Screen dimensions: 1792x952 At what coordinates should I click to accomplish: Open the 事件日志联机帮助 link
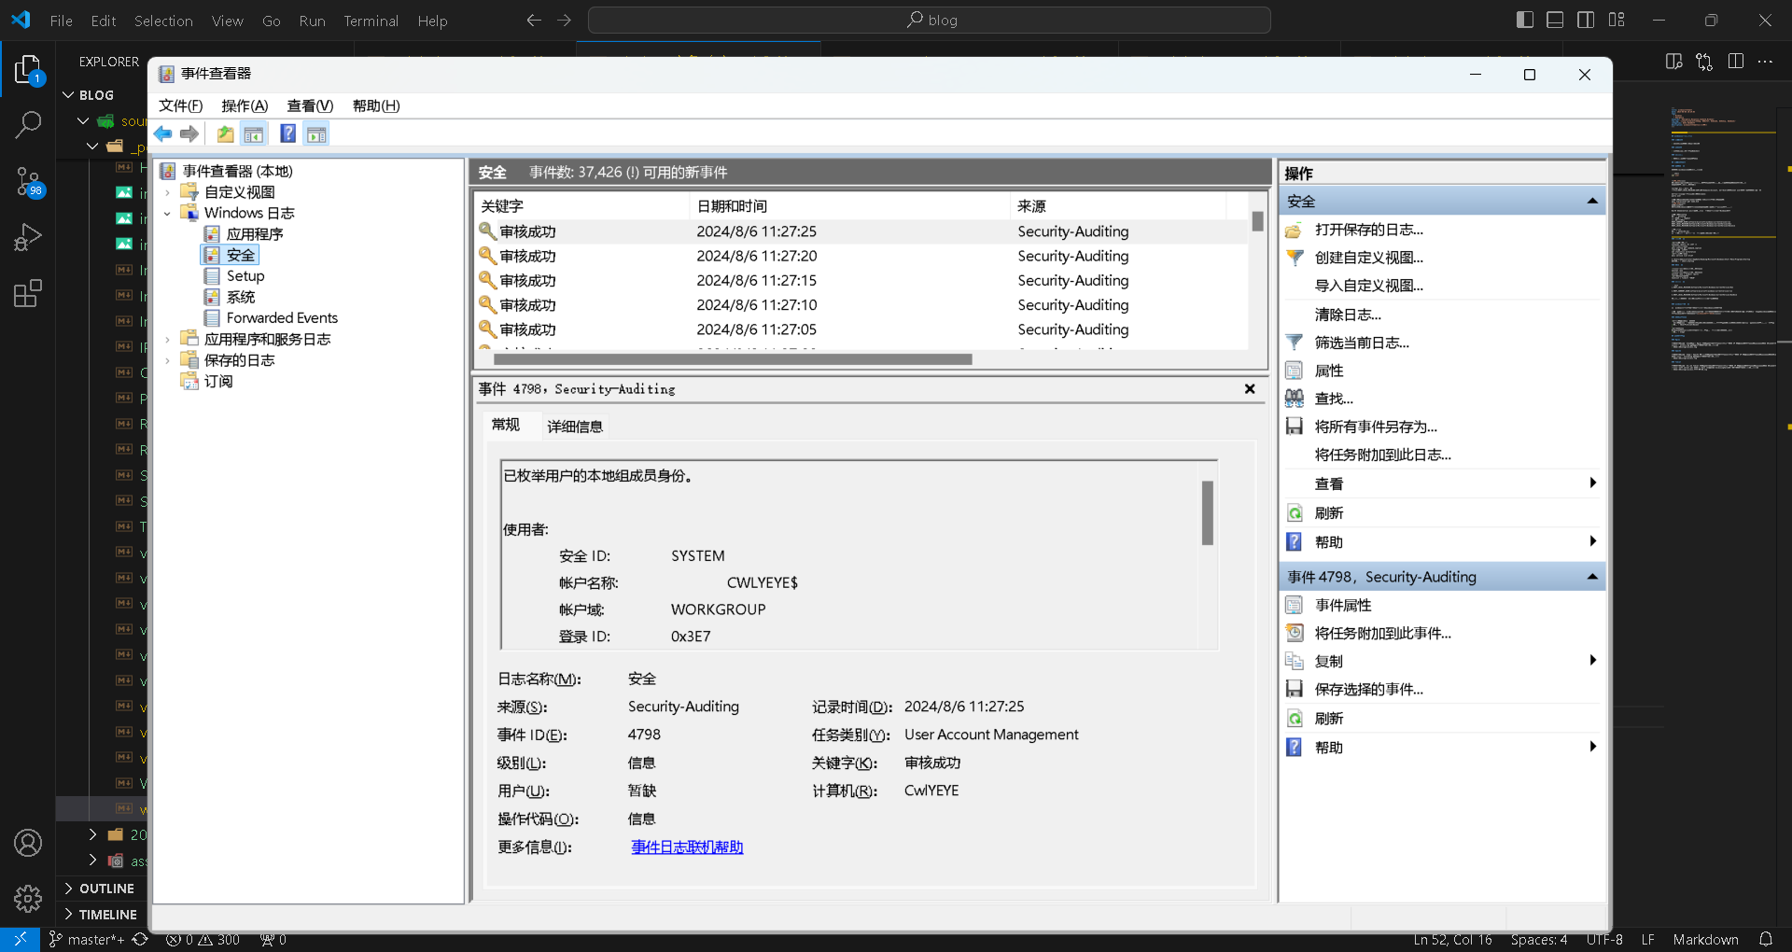click(x=687, y=847)
